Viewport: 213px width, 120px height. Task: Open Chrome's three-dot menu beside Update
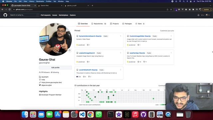pyautogui.click(x=210, y=10)
